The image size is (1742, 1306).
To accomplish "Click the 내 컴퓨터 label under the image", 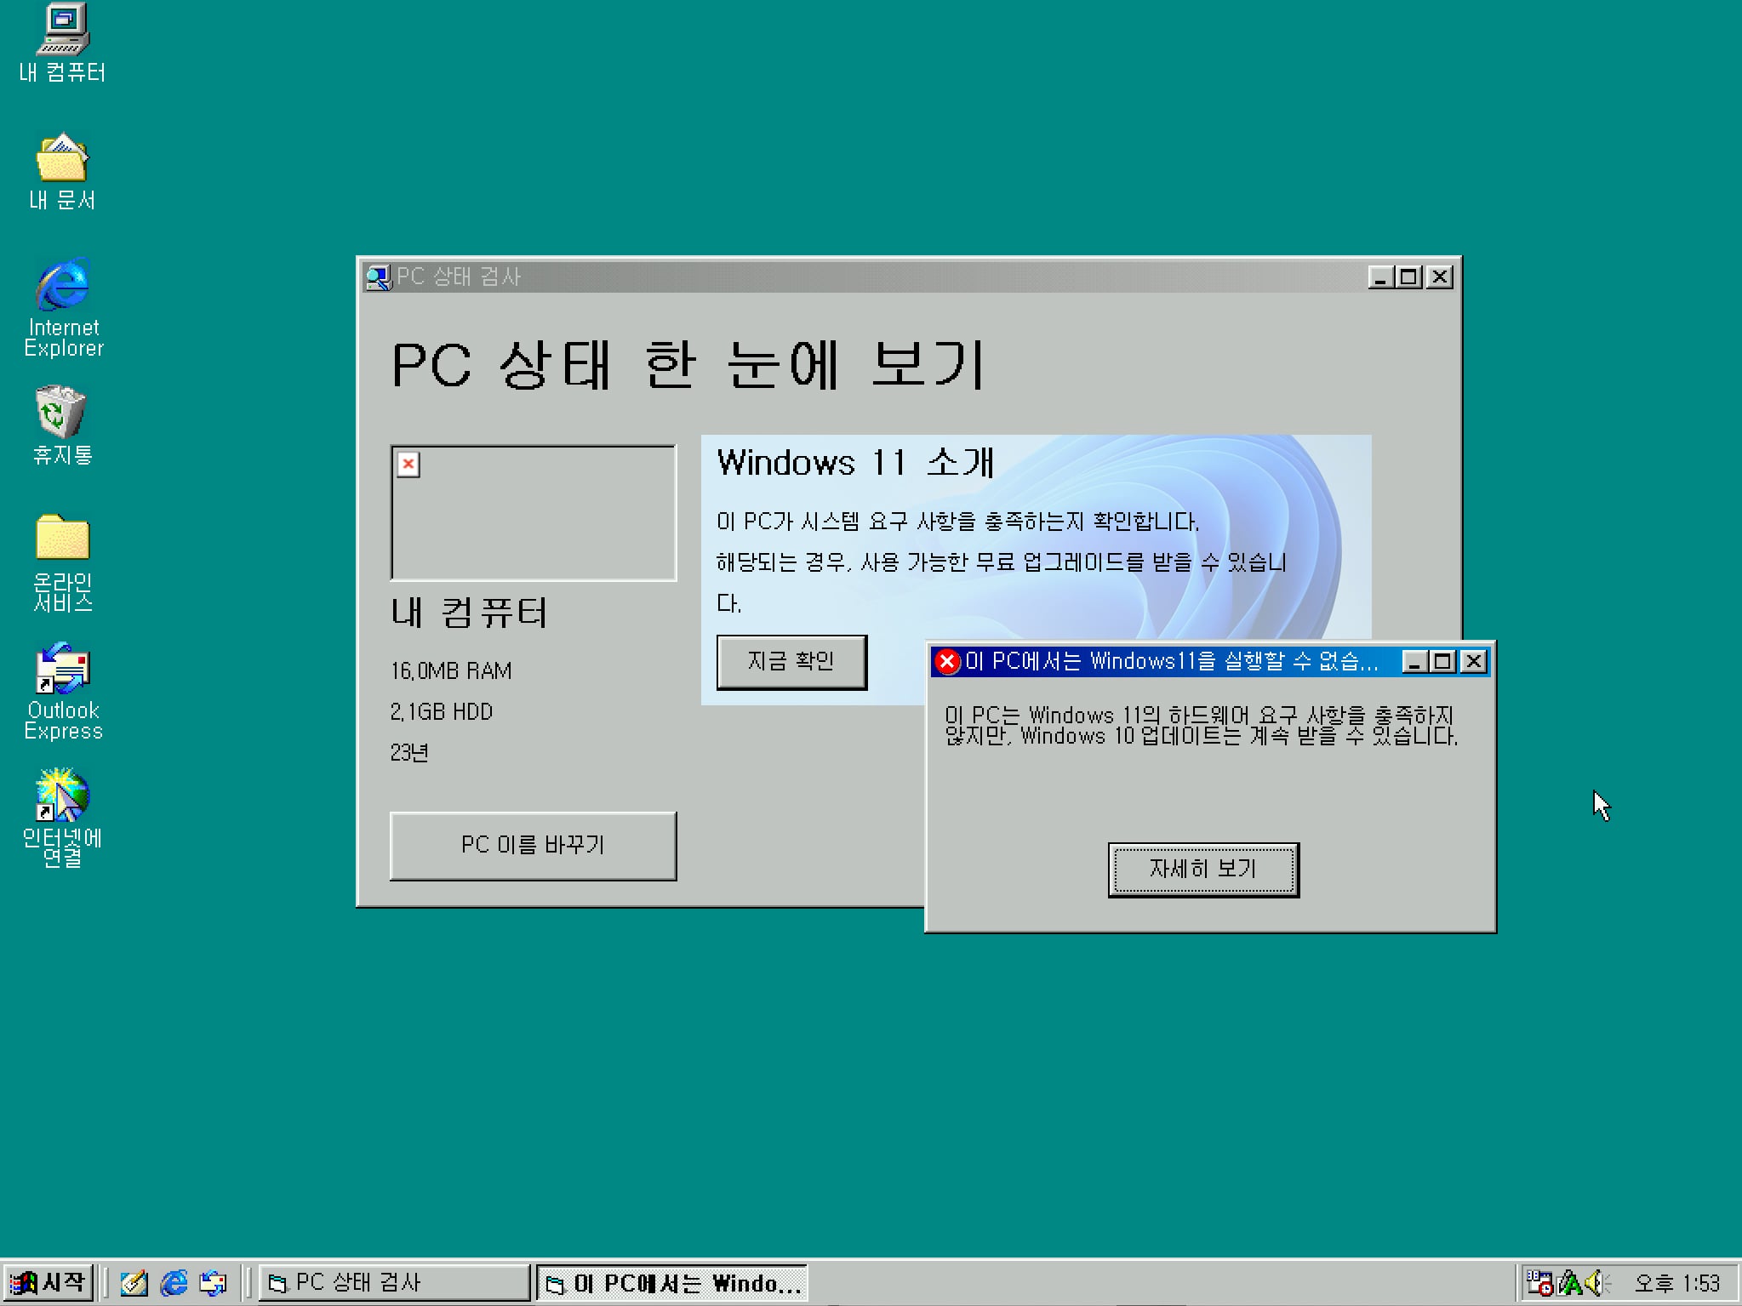I will (469, 613).
